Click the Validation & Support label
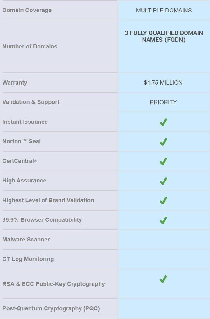Image resolution: width=210 pixels, height=319 pixels. point(31,102)
